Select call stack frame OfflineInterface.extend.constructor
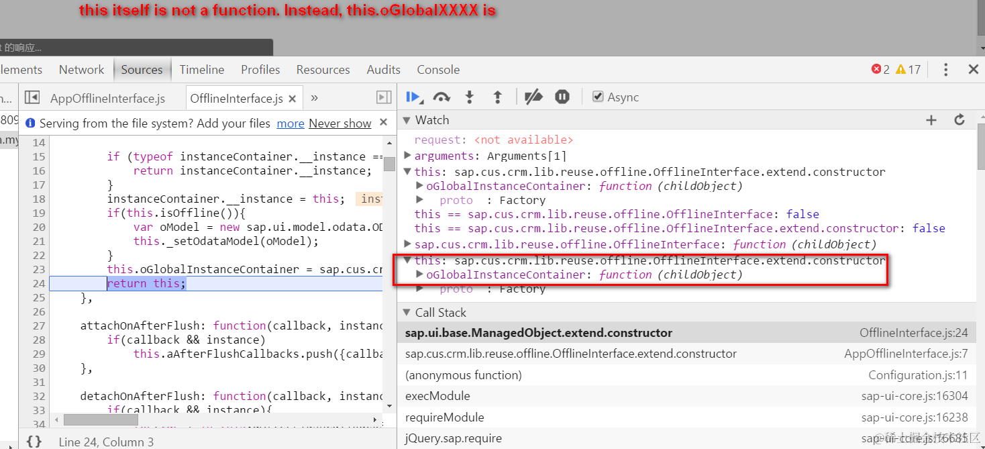 pyautogui.click(x=686, y=354)
